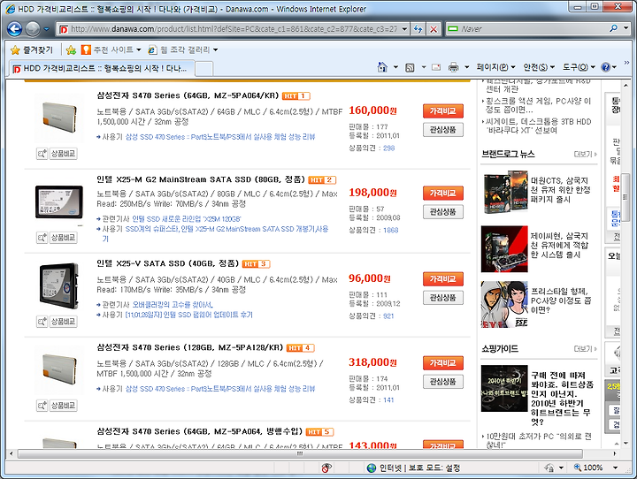Open 쇼핑가이드 더보기 link

(585, 349)
